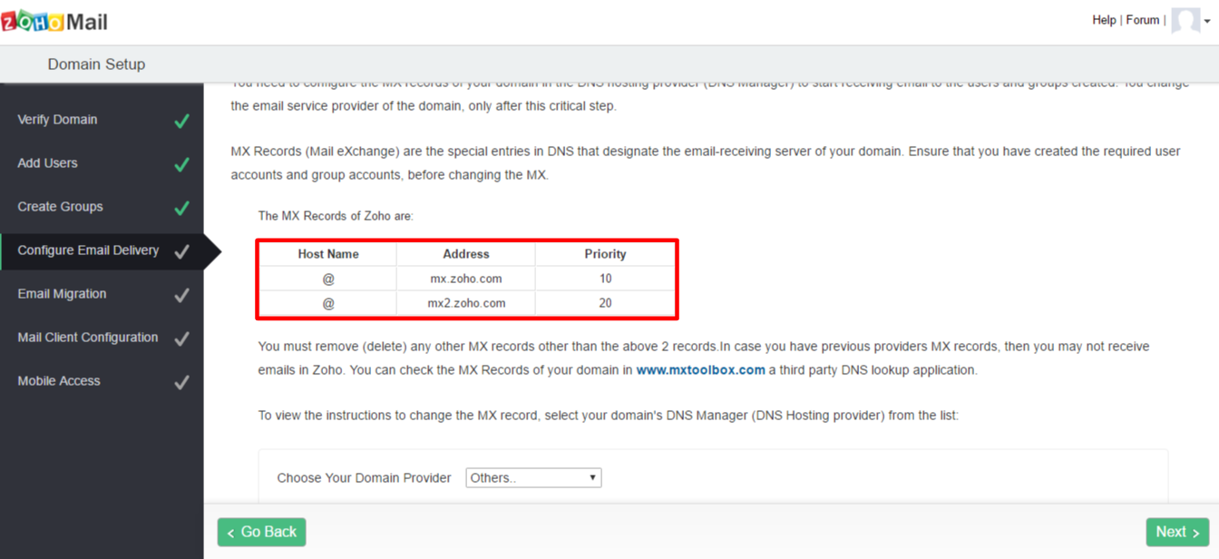Screen dimensions: 1219x559
Task: Open the Choose Your Domain Provider dropdown
Action: [x=533, y=477]
